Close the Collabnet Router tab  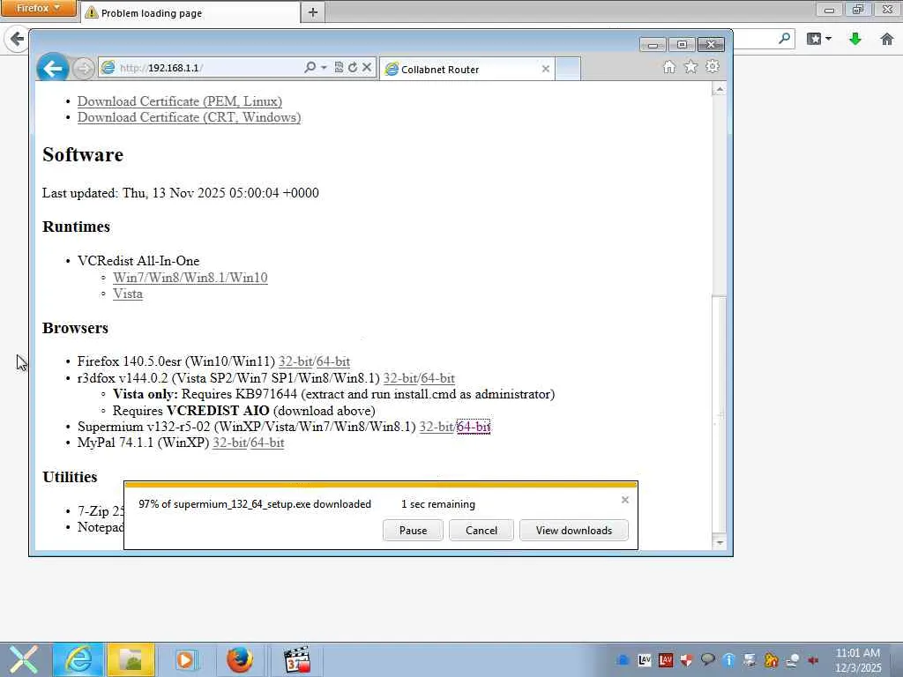point(545,69)
